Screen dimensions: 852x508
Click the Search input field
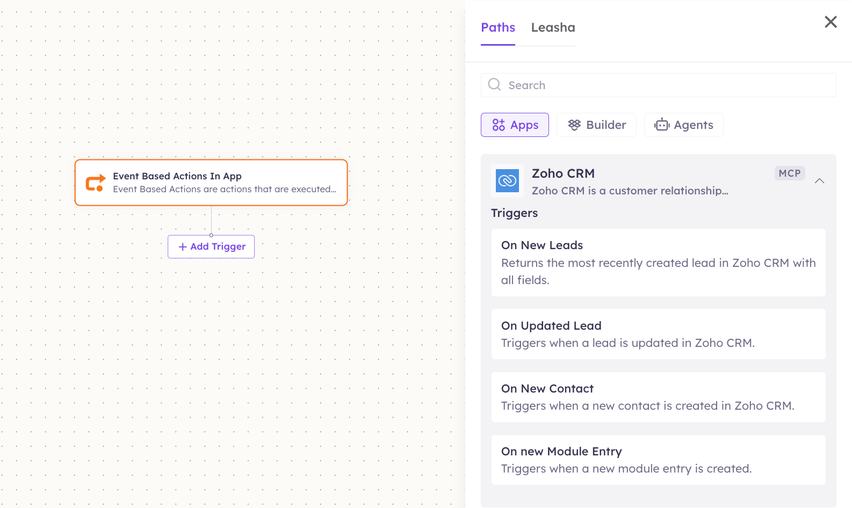pos(659,85)
